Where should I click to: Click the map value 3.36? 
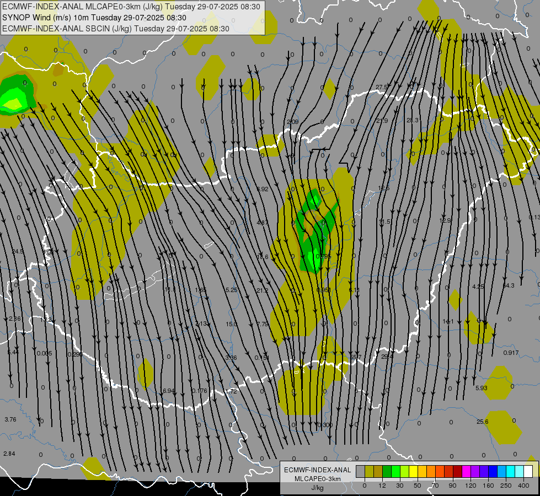click(x=231, y=358)
